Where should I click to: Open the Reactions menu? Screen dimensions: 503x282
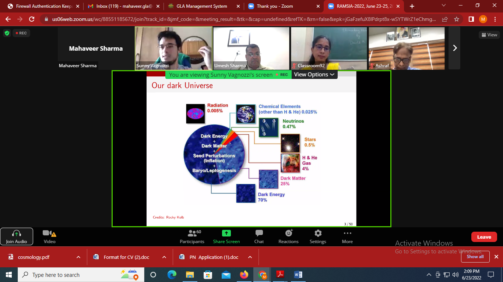click(288, 236)
